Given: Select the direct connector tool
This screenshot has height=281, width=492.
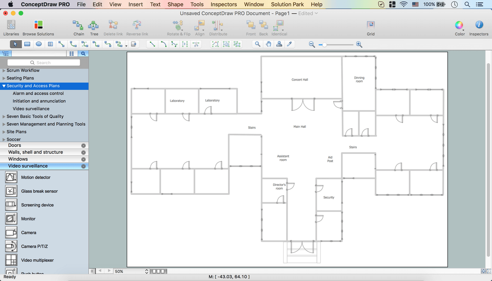Looking at the screenshot, I should (x=62, y=44).
